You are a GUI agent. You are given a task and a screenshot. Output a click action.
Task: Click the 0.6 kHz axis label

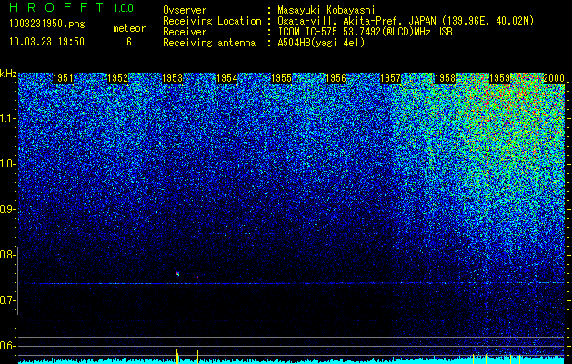(x=7, y=346)
